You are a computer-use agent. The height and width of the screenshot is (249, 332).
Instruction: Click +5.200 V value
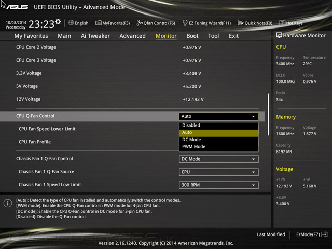(192, 87)
